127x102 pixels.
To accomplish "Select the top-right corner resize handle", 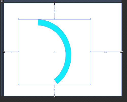I will point(90,19).
